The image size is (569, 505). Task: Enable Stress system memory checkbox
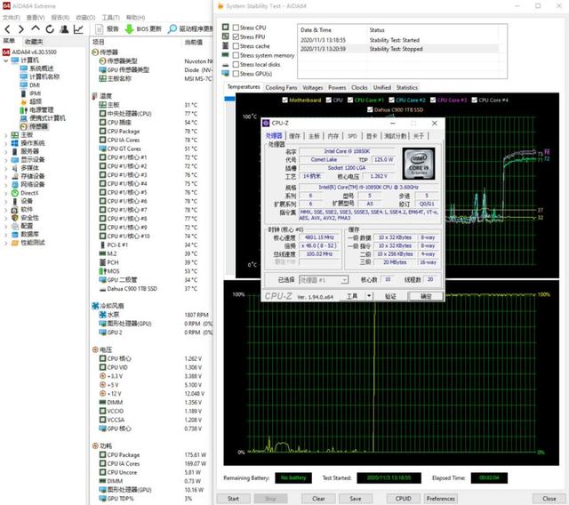tap(236, 55)
